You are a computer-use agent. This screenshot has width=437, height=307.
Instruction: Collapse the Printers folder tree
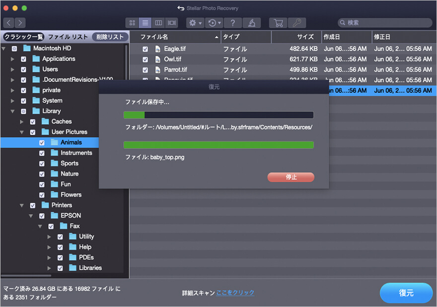coord(22,205)
